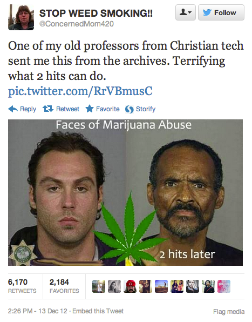Click the Retweet arrows icon
This screenshot has width=252, height=322.
(x=48, y=109)
